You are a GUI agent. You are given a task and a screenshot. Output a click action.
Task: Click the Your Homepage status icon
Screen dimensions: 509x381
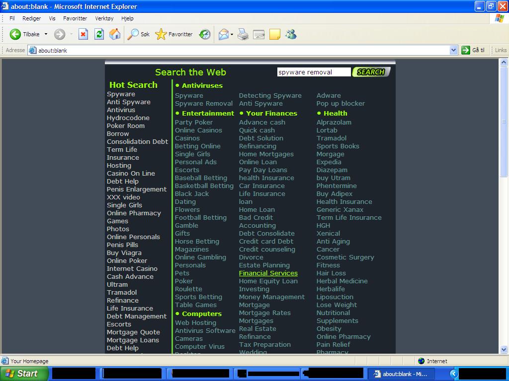tap(5, 361)
